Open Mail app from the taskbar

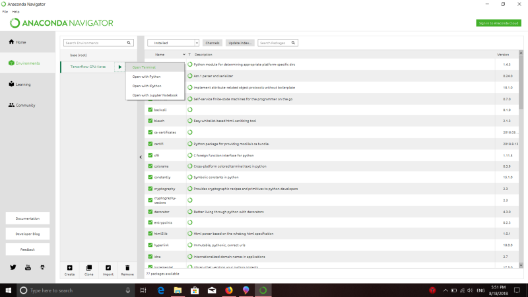pos(212,290)
